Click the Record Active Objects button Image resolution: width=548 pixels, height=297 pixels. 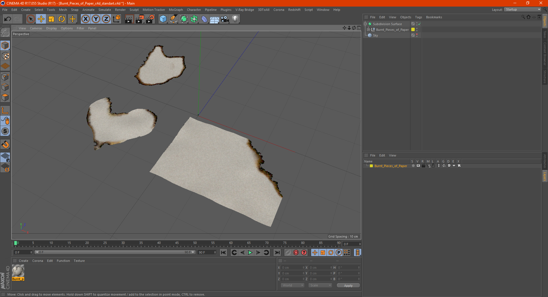[x=288, y=252]
